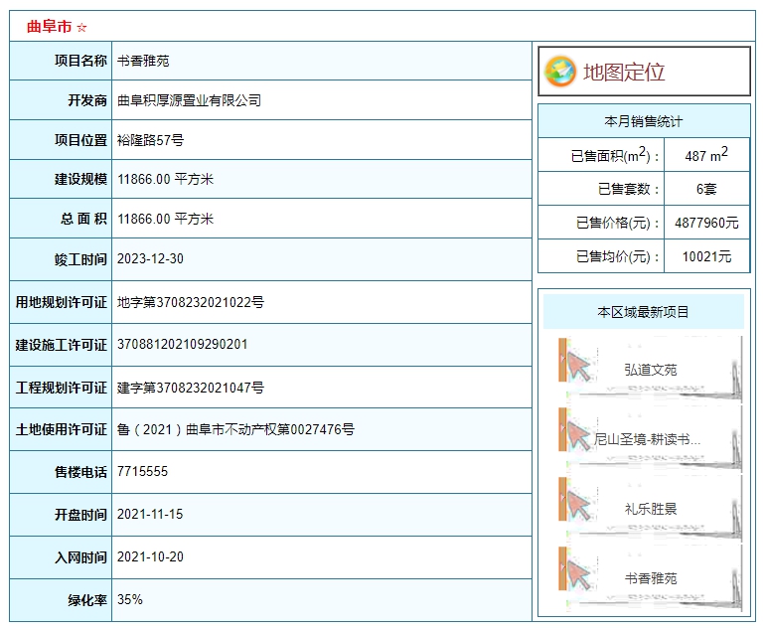The height and width of the screenshot is (630, 766).
Task: Open the 礼乐胜景 project link
Action: pyautogui.click(x=650, y=510)
